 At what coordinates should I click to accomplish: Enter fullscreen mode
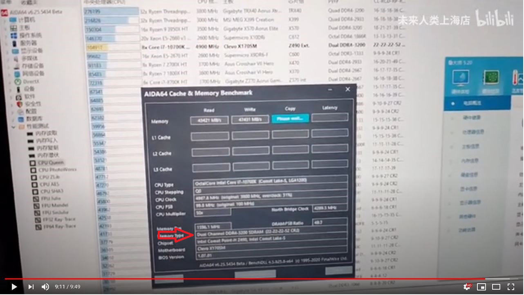click(x=511, y=287)
